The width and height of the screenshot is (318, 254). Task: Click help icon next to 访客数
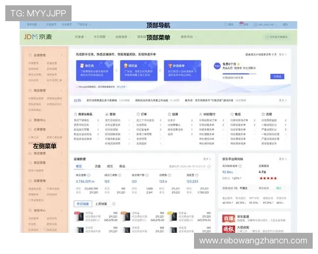[170, 175]
